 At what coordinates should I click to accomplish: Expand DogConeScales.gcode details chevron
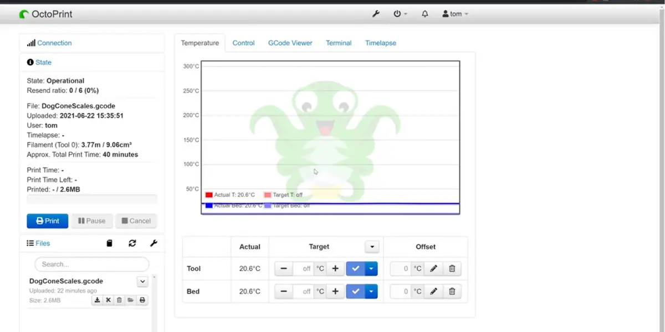pos(143,282)
